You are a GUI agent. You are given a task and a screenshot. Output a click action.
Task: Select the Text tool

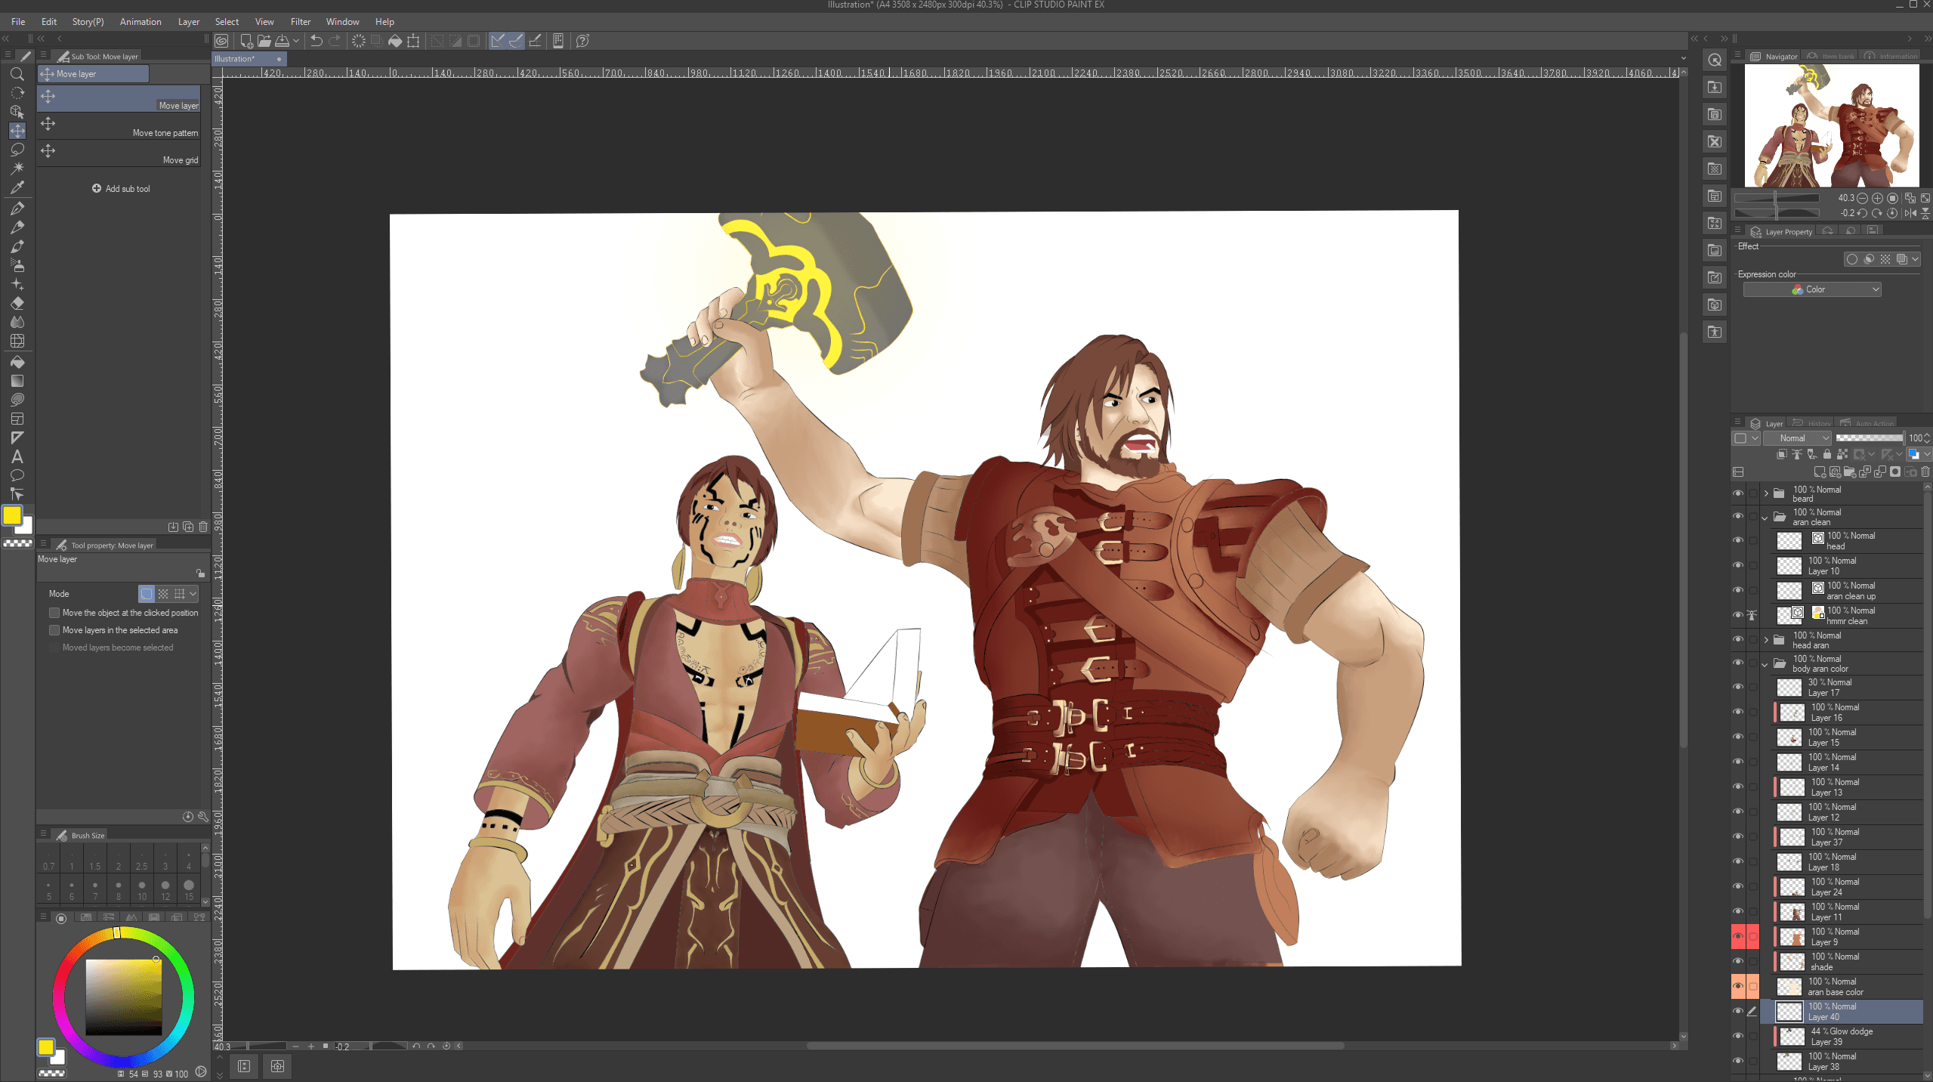pos(17,456)
